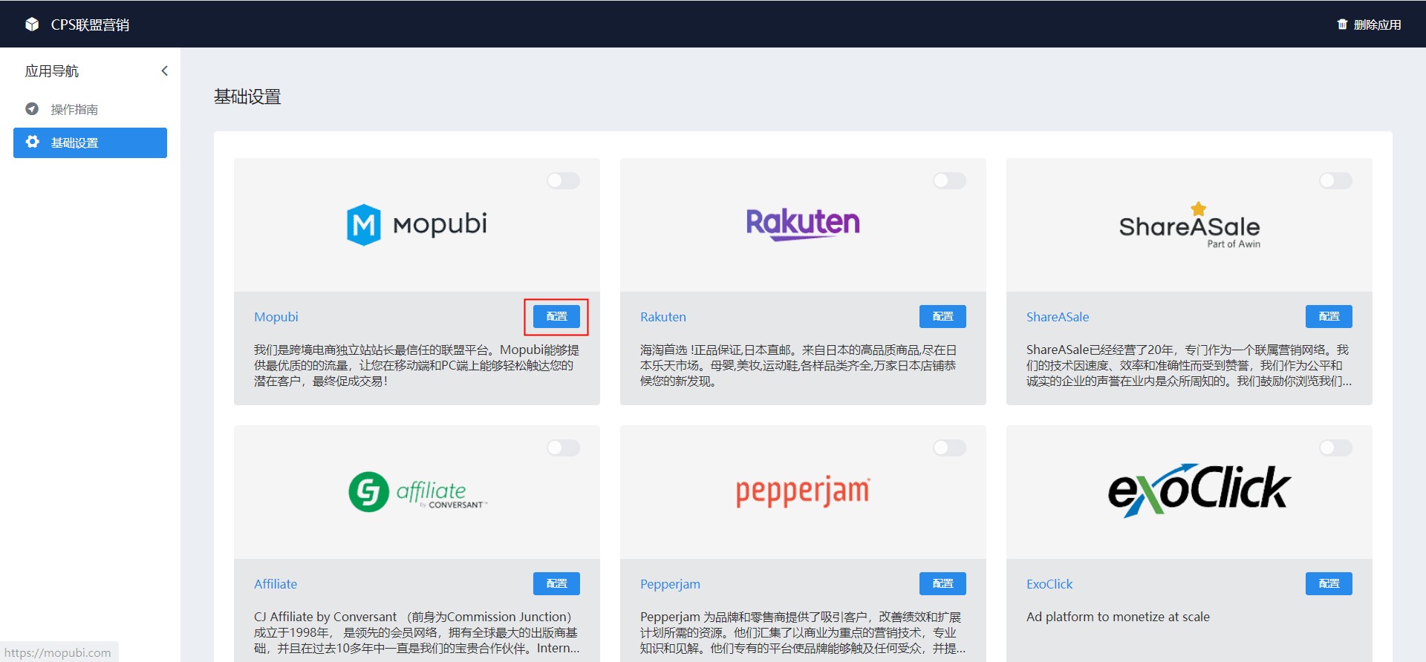
Task: Click the 配置 button for Rakuten
Action: [942, 316]
